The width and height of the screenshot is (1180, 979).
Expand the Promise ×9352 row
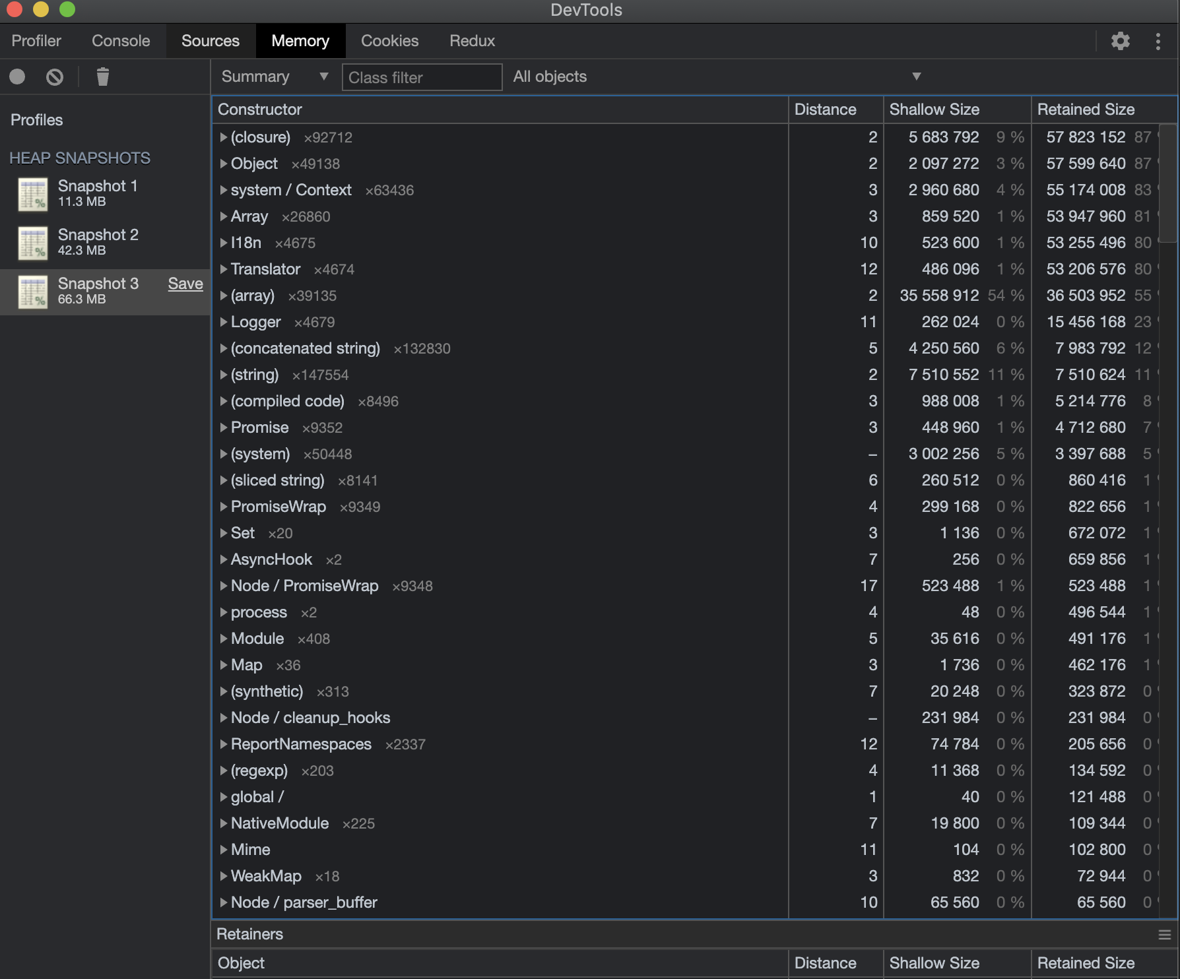click(x=224, y=427)
